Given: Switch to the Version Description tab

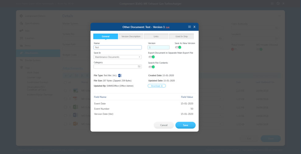Looking at the screenshot, I should 131,36.
